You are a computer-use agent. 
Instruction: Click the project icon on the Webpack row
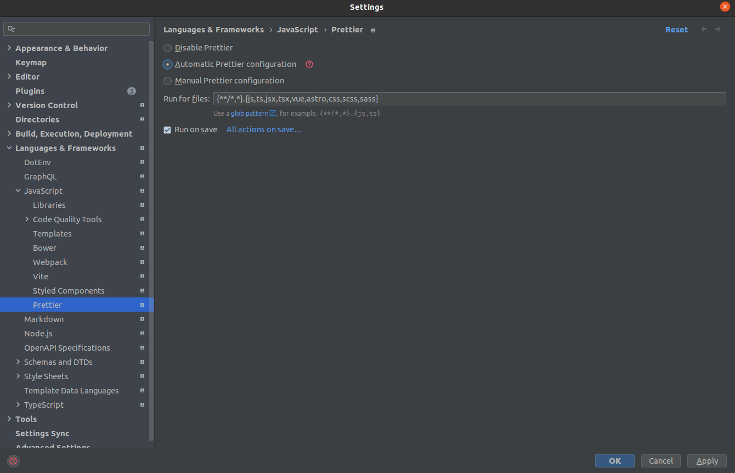click(142, 262)
